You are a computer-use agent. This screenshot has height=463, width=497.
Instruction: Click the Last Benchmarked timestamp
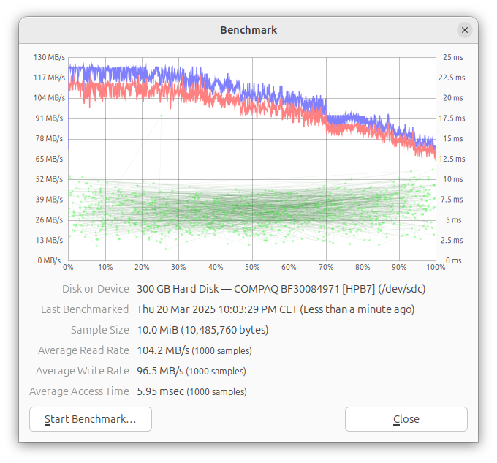tap(276, 309)
